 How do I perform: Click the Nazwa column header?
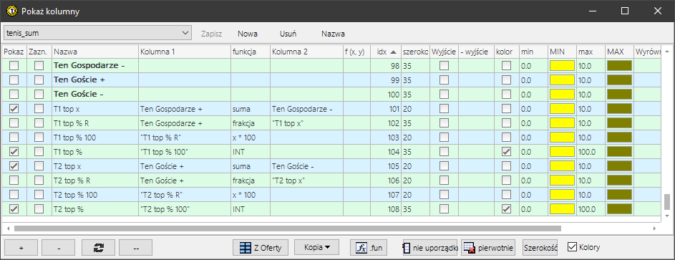point(94,52)
